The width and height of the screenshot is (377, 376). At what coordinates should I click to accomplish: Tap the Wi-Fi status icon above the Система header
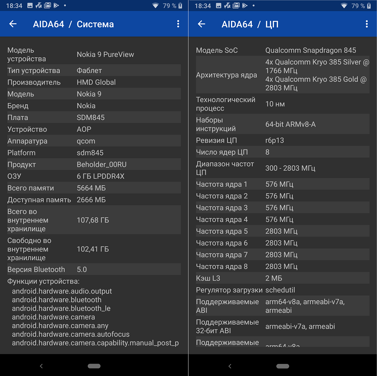[x=156, y=6]
